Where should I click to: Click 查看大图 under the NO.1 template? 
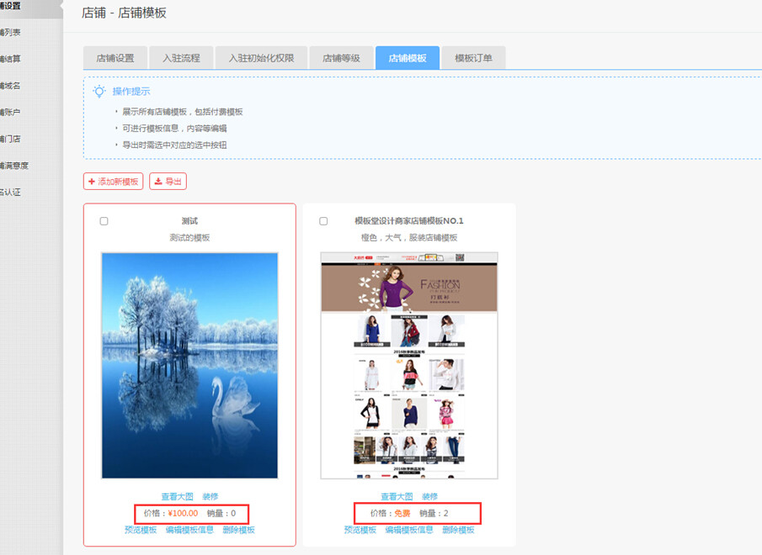[x=397, y=497]
